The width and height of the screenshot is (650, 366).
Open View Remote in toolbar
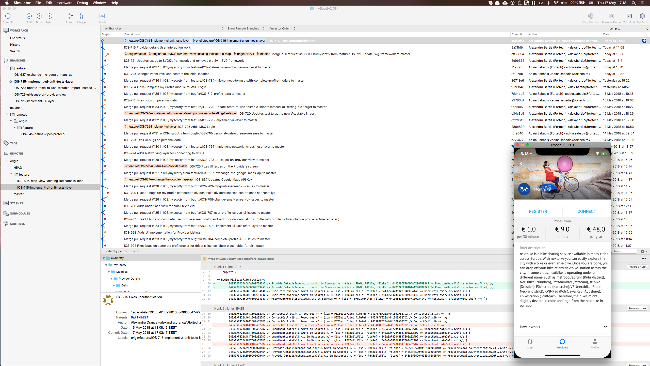591,16
